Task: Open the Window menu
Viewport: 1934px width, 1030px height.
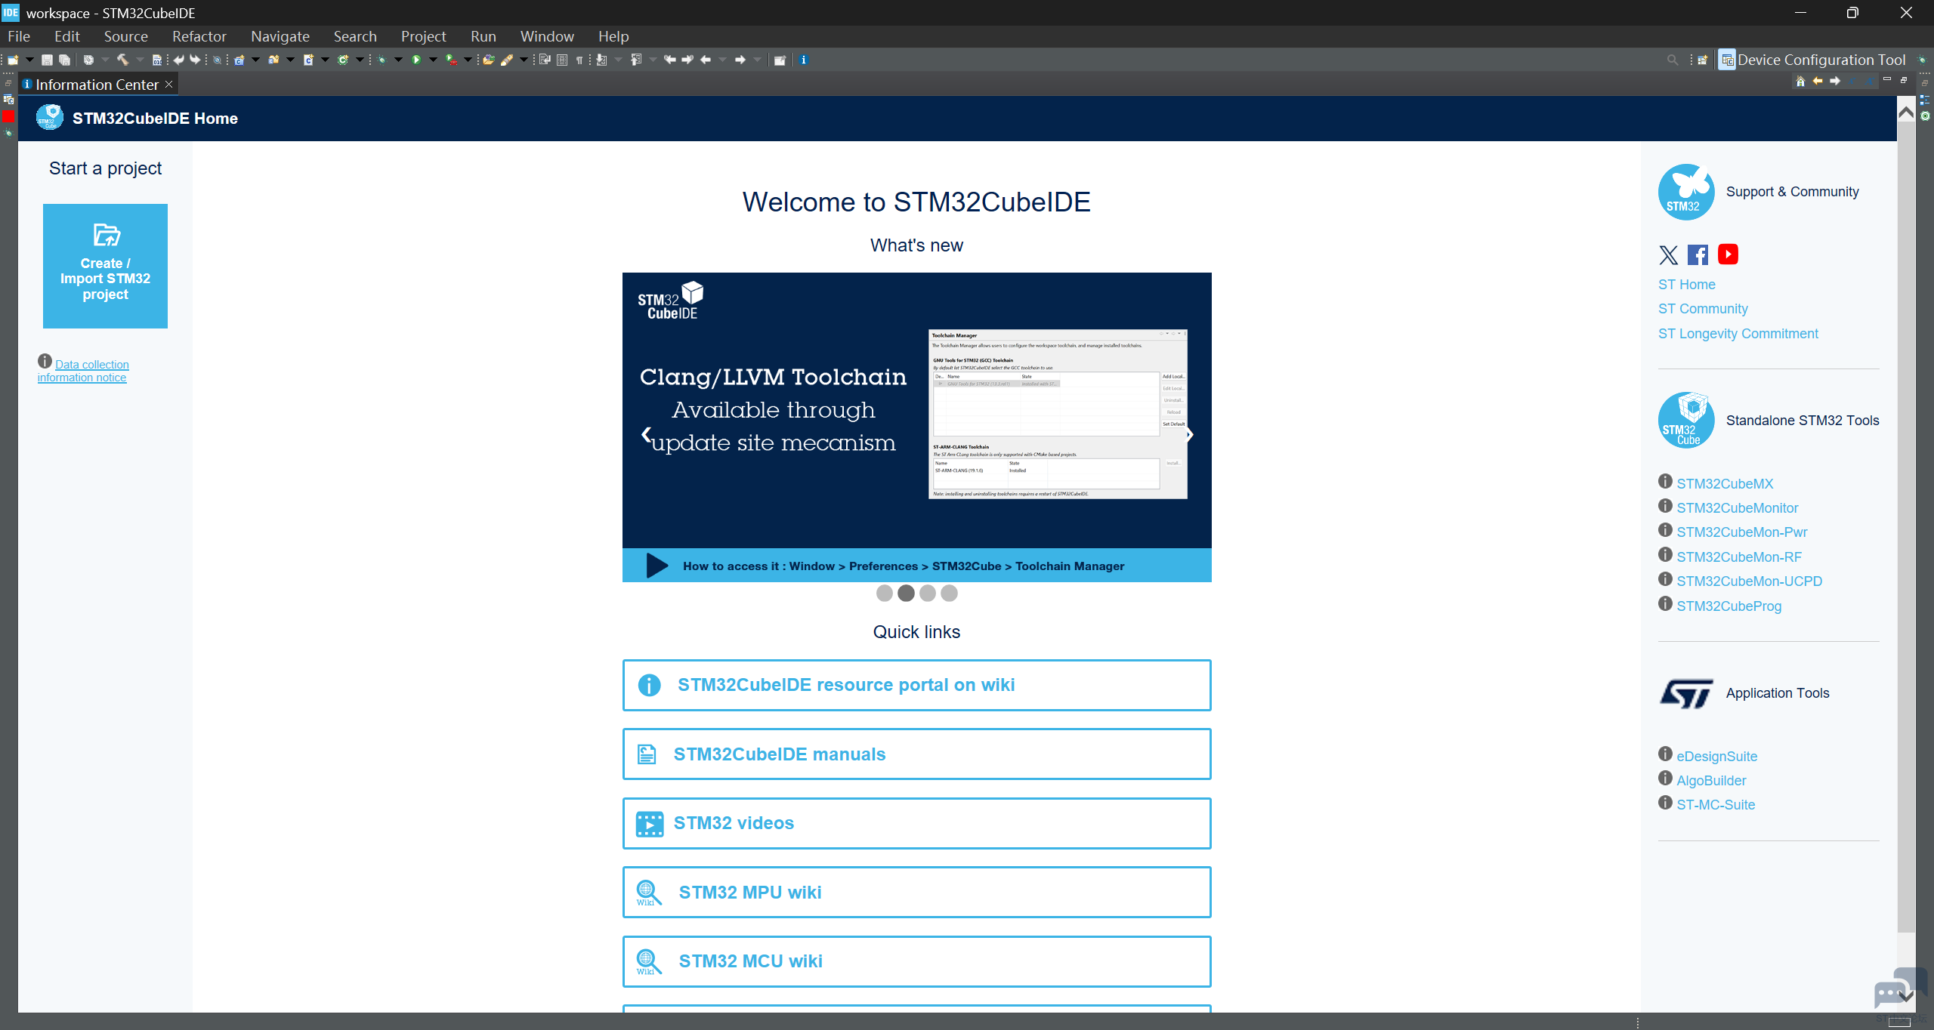Action: [x=547, y=36]
